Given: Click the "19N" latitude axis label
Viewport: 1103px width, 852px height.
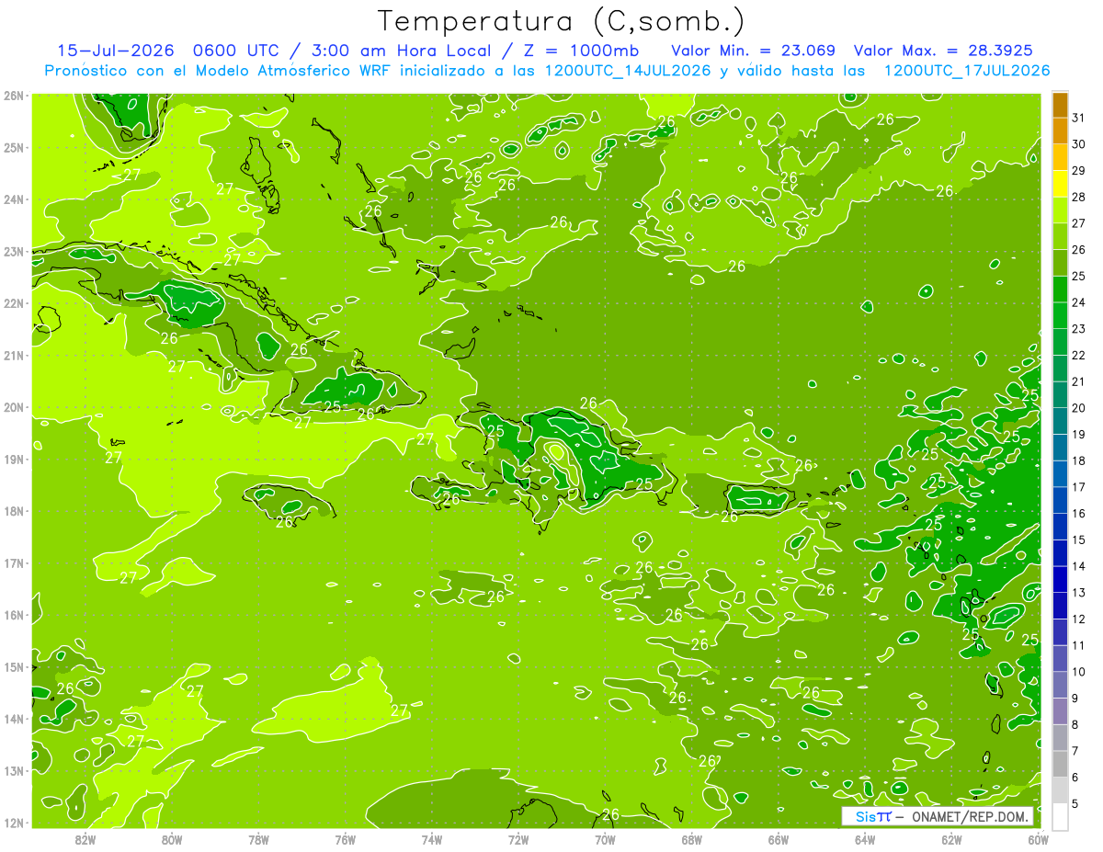Looking at the screenshot, I should click(x=14, y=459).
